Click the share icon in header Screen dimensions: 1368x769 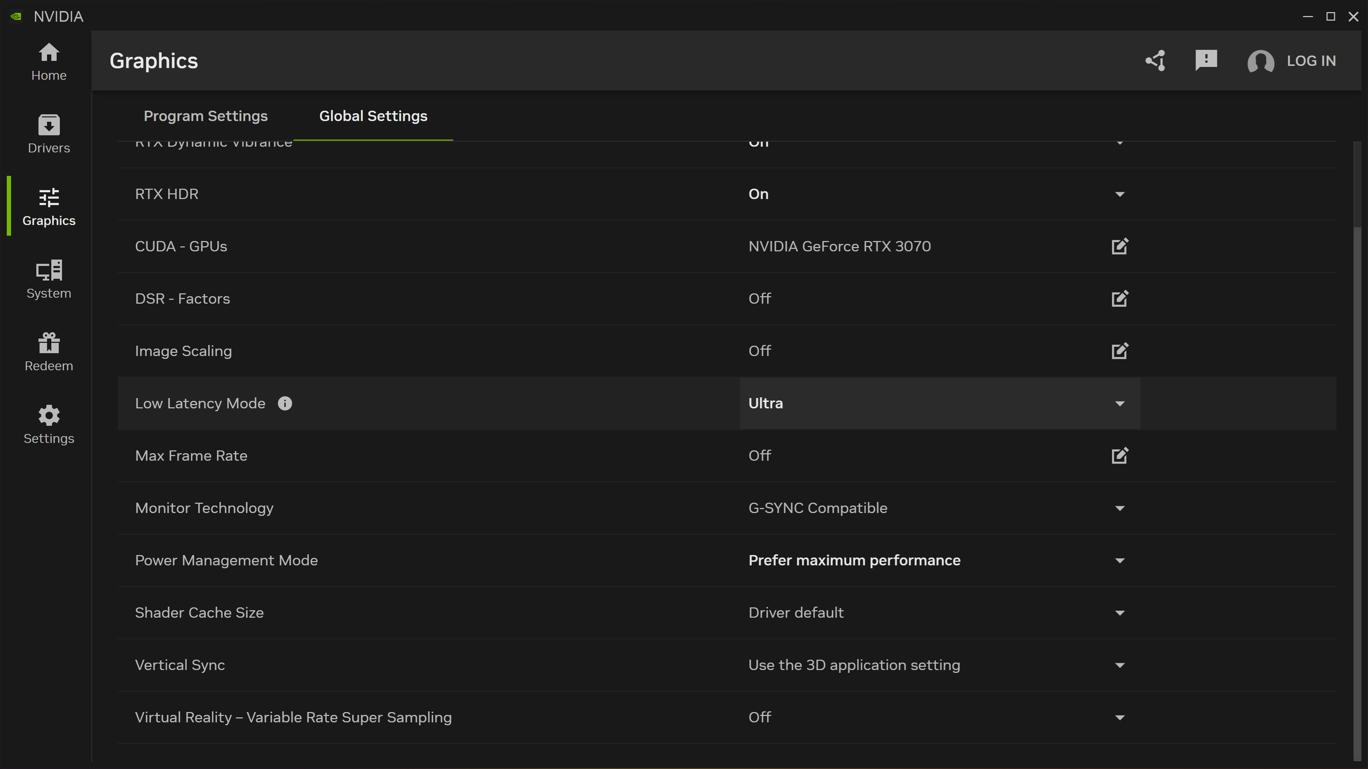coord(1156,61)
